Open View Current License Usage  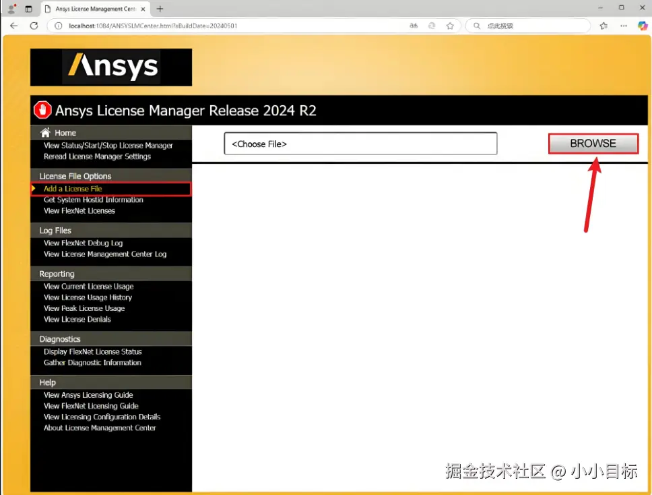pyautogui.click(x=88, y=287)
